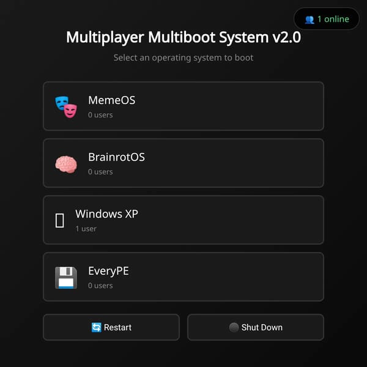The width and height of the screenshot is (367, 367).
Task: Click the gray Shut Down circle icon
Action: coord(234,327)
